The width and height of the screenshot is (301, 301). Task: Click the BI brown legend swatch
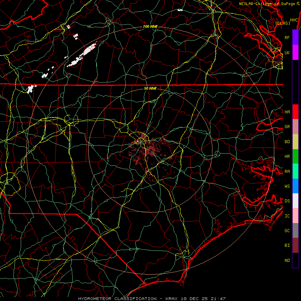[295, 245]
